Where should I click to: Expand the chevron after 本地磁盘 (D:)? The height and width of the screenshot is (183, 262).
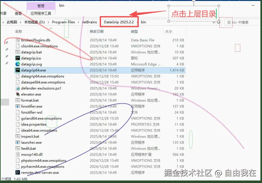[48, 22]
